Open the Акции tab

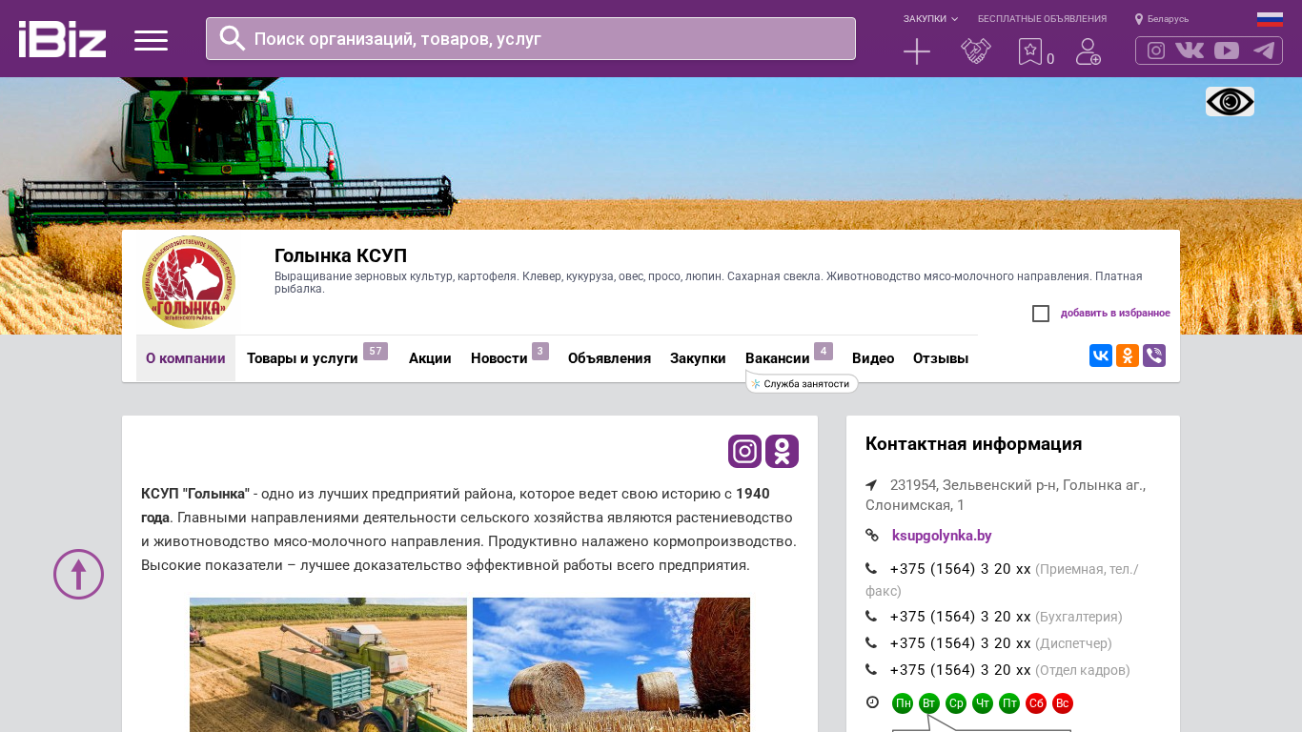point(430,358)
